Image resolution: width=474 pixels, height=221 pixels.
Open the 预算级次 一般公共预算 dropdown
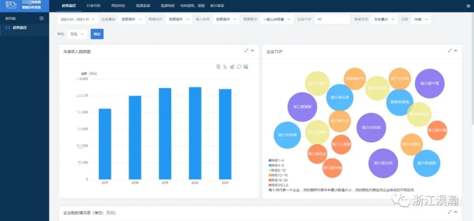277,20
